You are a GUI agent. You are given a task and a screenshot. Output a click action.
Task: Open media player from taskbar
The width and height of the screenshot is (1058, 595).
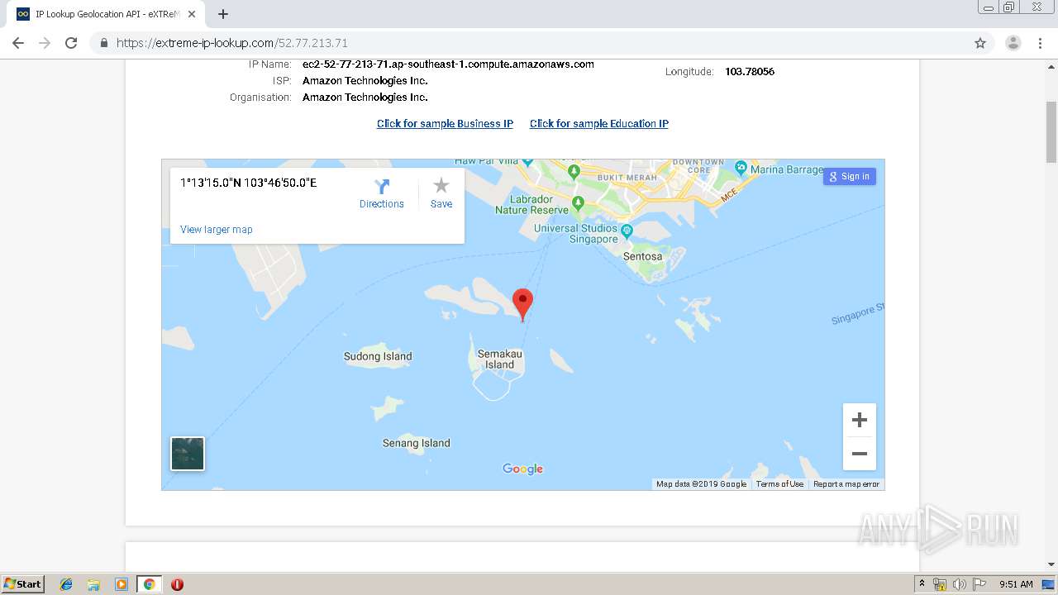[122, 584]
